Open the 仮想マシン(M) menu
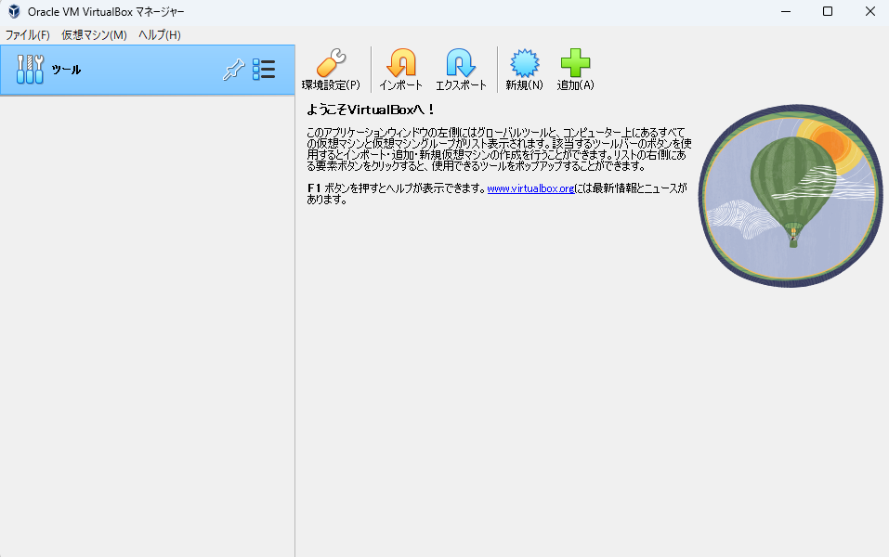The width and height of the screenshot is (889, 557). [x=94, y=35]
